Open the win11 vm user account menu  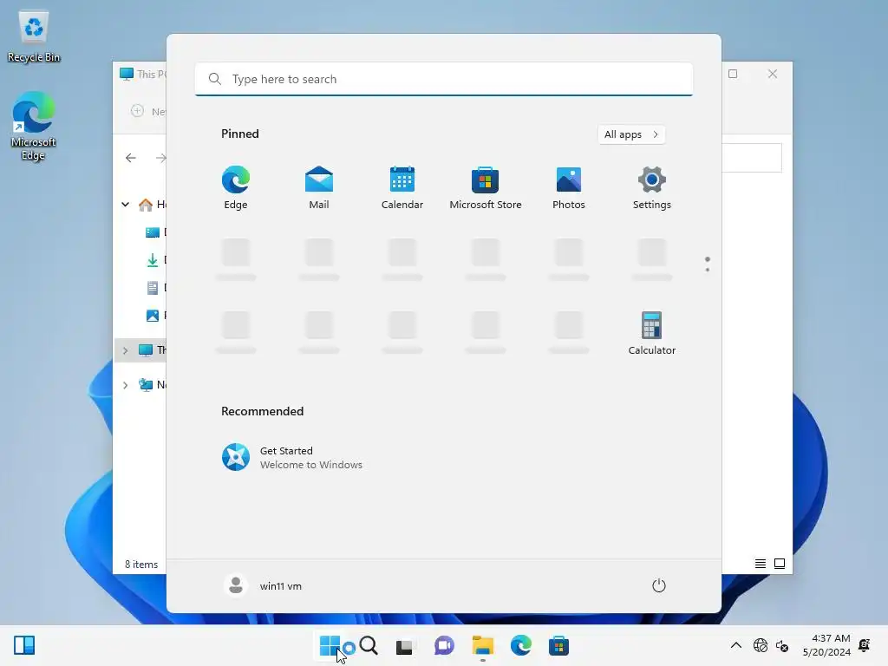tap(264, 585)
